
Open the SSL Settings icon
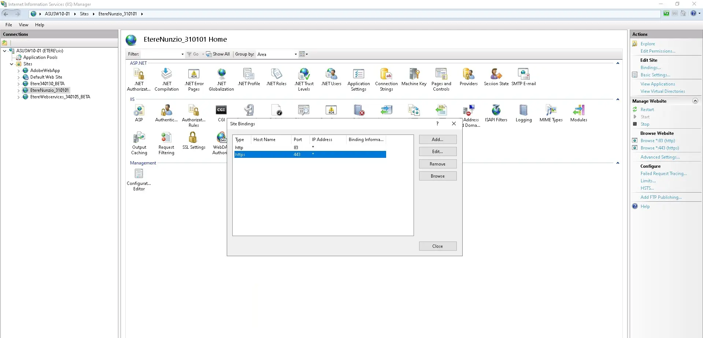[x=193, y=141]
